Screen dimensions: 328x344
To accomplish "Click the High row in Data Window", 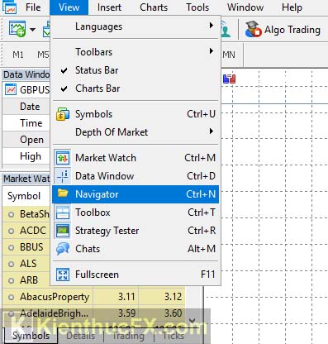I will (x=26, y=156).
